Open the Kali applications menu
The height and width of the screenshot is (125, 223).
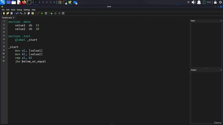[x=2, y=2]
